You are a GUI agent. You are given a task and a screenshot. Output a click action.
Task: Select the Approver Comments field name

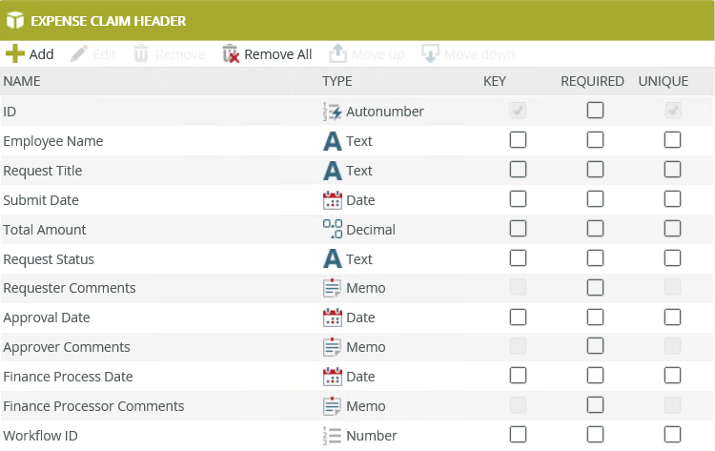tap(67, 347)
